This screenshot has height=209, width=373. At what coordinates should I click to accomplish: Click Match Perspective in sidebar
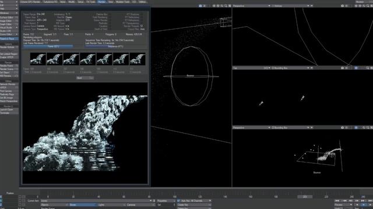(x=9, y=101)
